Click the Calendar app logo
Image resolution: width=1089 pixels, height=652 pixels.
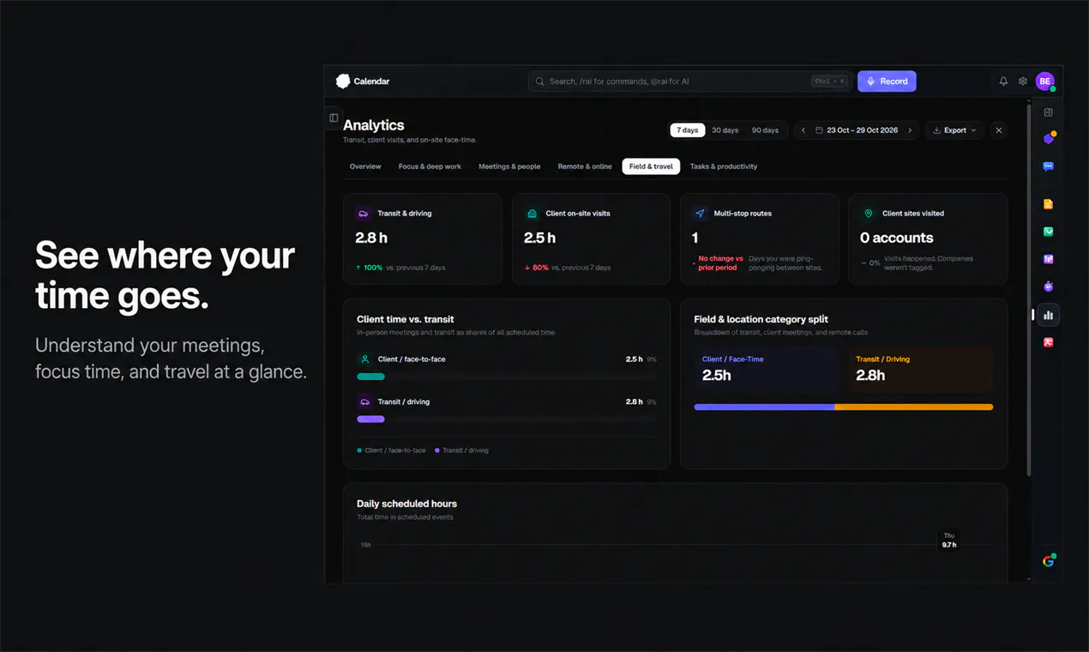pyautogui.click(x=343, y=81)
